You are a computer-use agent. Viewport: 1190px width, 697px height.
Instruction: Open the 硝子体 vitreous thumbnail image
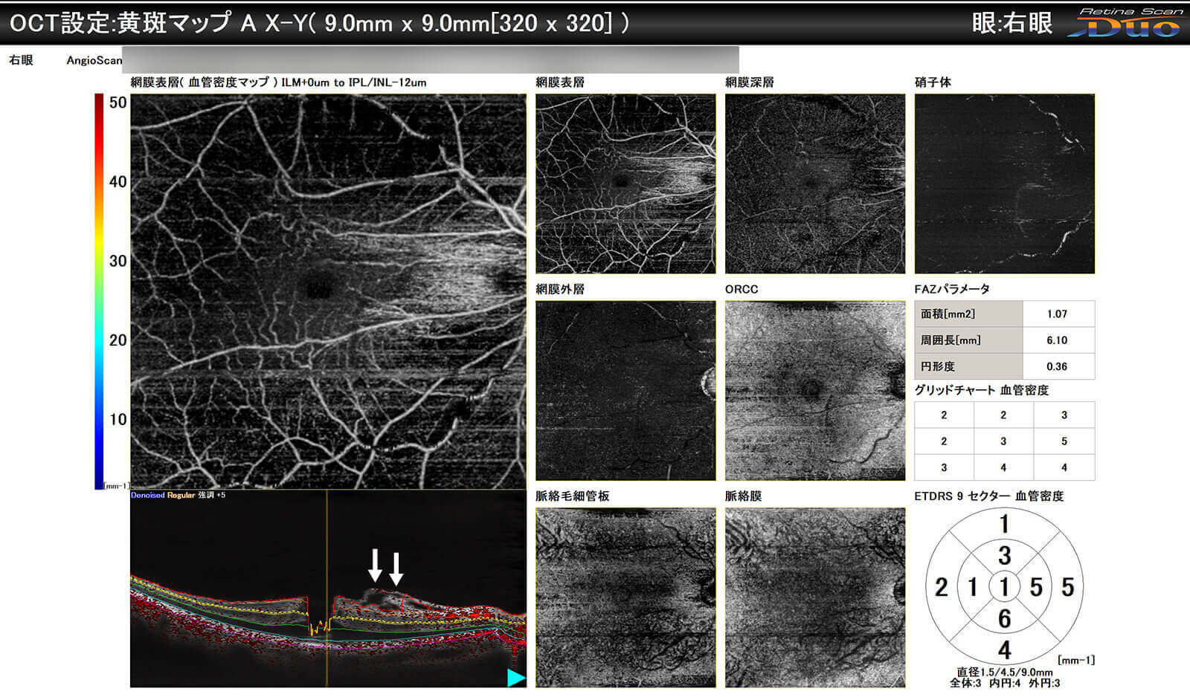[1004, 184]
